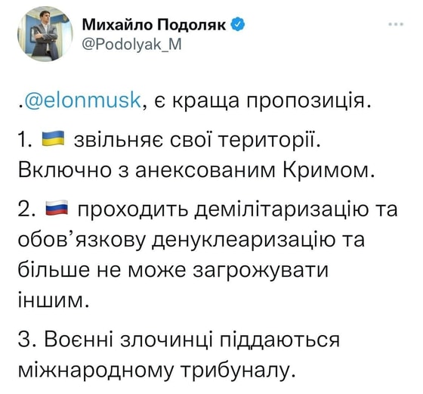Click the list number '3.'

tap(27, 340)
